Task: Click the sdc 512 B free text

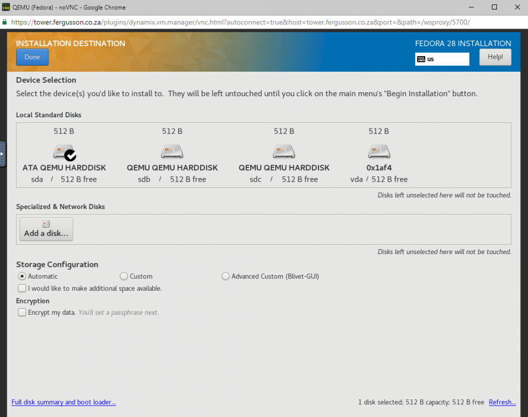Action: pyautogui.click(x=300, y=179)
